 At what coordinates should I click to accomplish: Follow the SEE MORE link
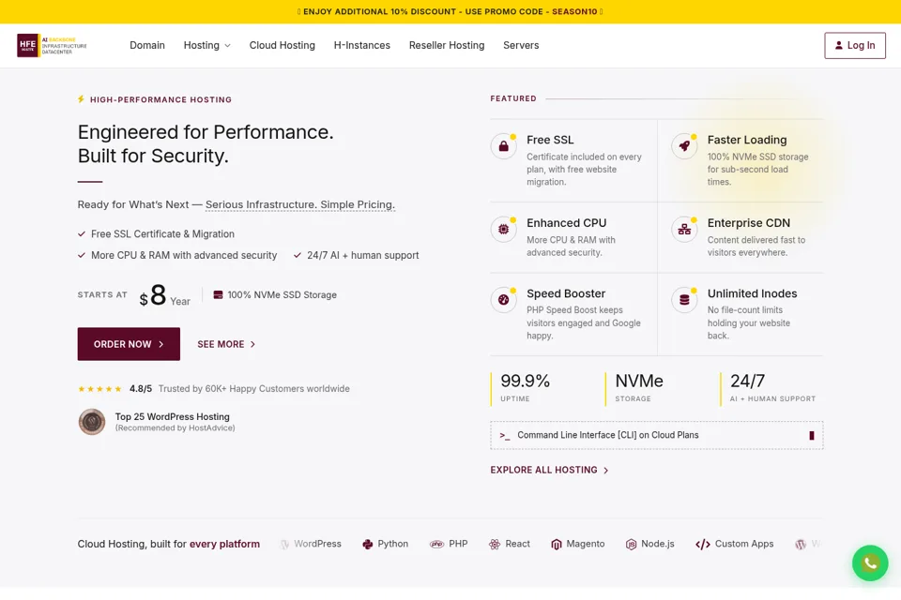click(226, 344)
